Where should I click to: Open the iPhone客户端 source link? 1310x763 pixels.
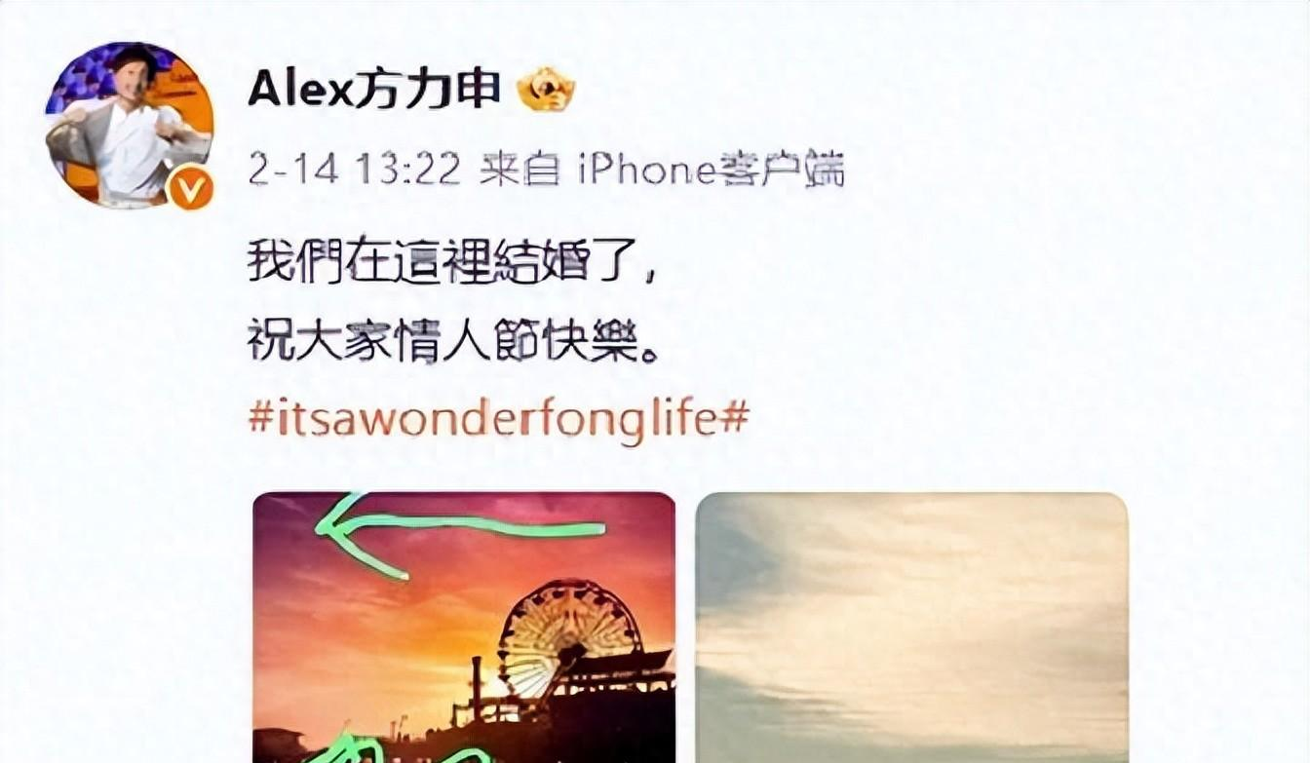coord(711,171)
